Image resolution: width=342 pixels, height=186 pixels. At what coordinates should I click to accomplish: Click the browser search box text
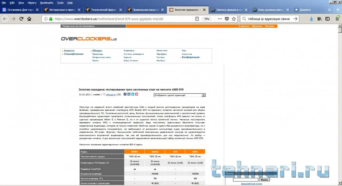pos(269,19)
